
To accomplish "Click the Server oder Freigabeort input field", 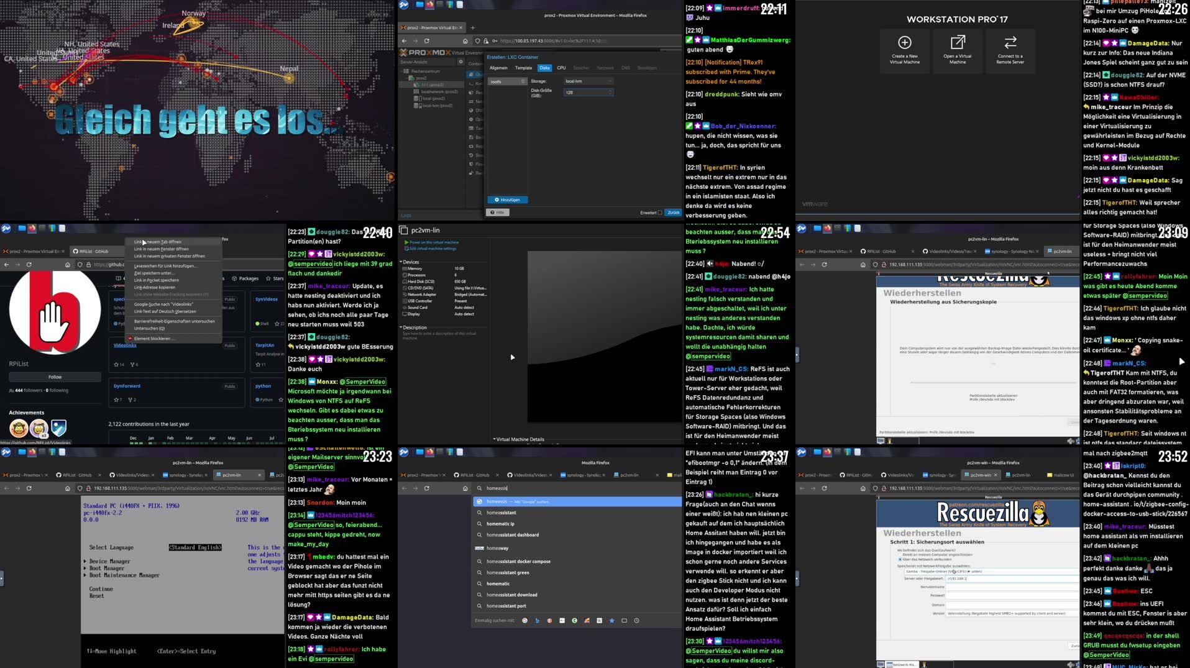I will (1012, 579).
